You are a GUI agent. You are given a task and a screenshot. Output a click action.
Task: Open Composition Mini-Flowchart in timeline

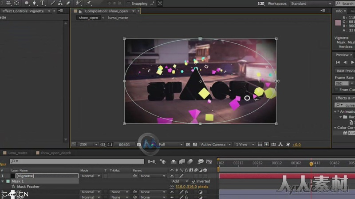tap(152, 161)
